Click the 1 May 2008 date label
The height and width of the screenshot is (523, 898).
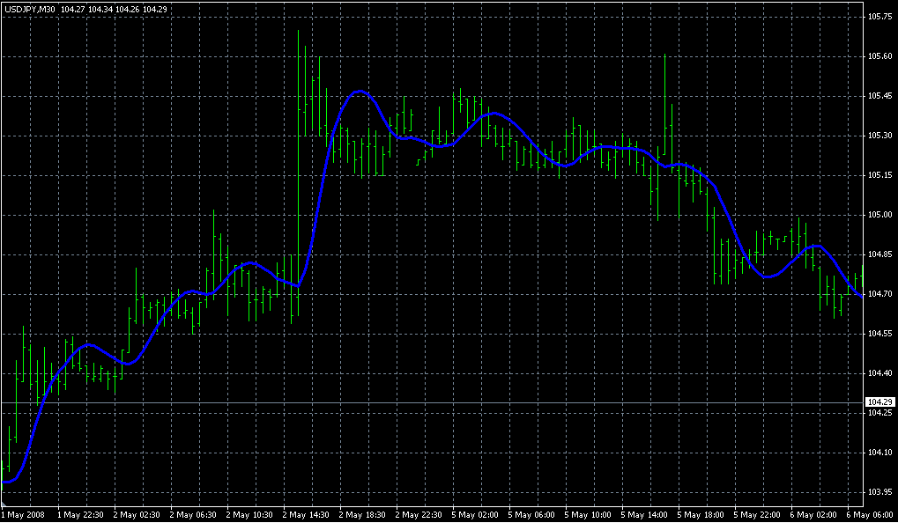pyautogui.click(x=22, y=515)
